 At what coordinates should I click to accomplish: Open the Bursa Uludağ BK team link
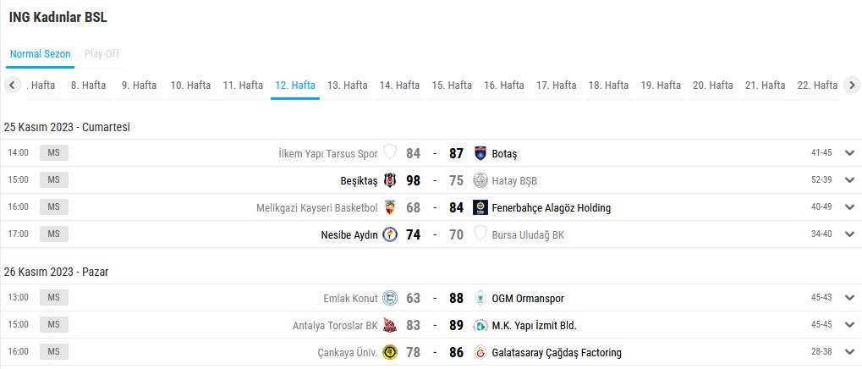528,234
